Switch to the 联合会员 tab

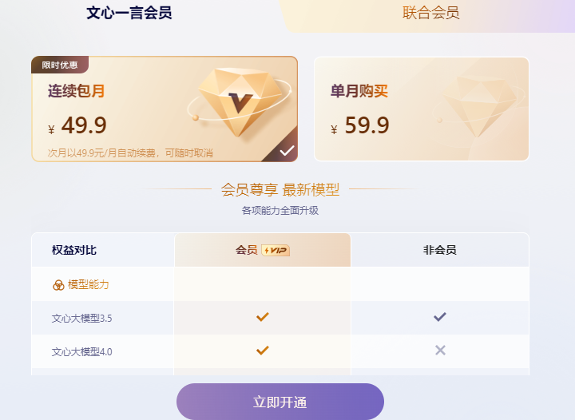(430, 13)
